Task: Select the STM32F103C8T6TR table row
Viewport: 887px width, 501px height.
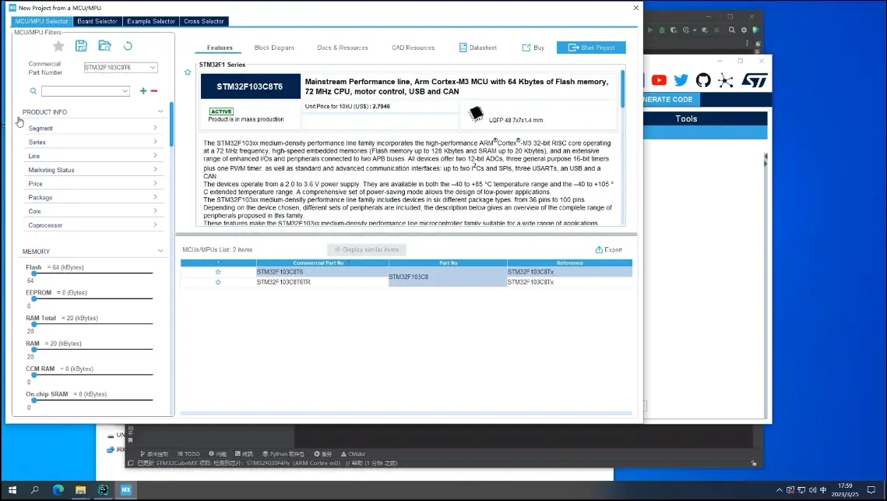Action: [407, 282]
